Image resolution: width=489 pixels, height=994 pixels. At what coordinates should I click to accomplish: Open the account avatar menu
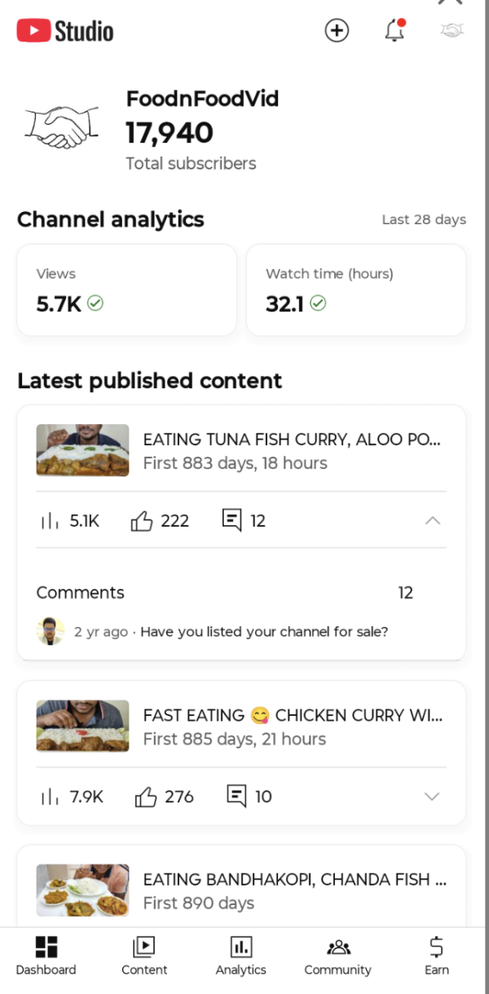coord(452,31)
